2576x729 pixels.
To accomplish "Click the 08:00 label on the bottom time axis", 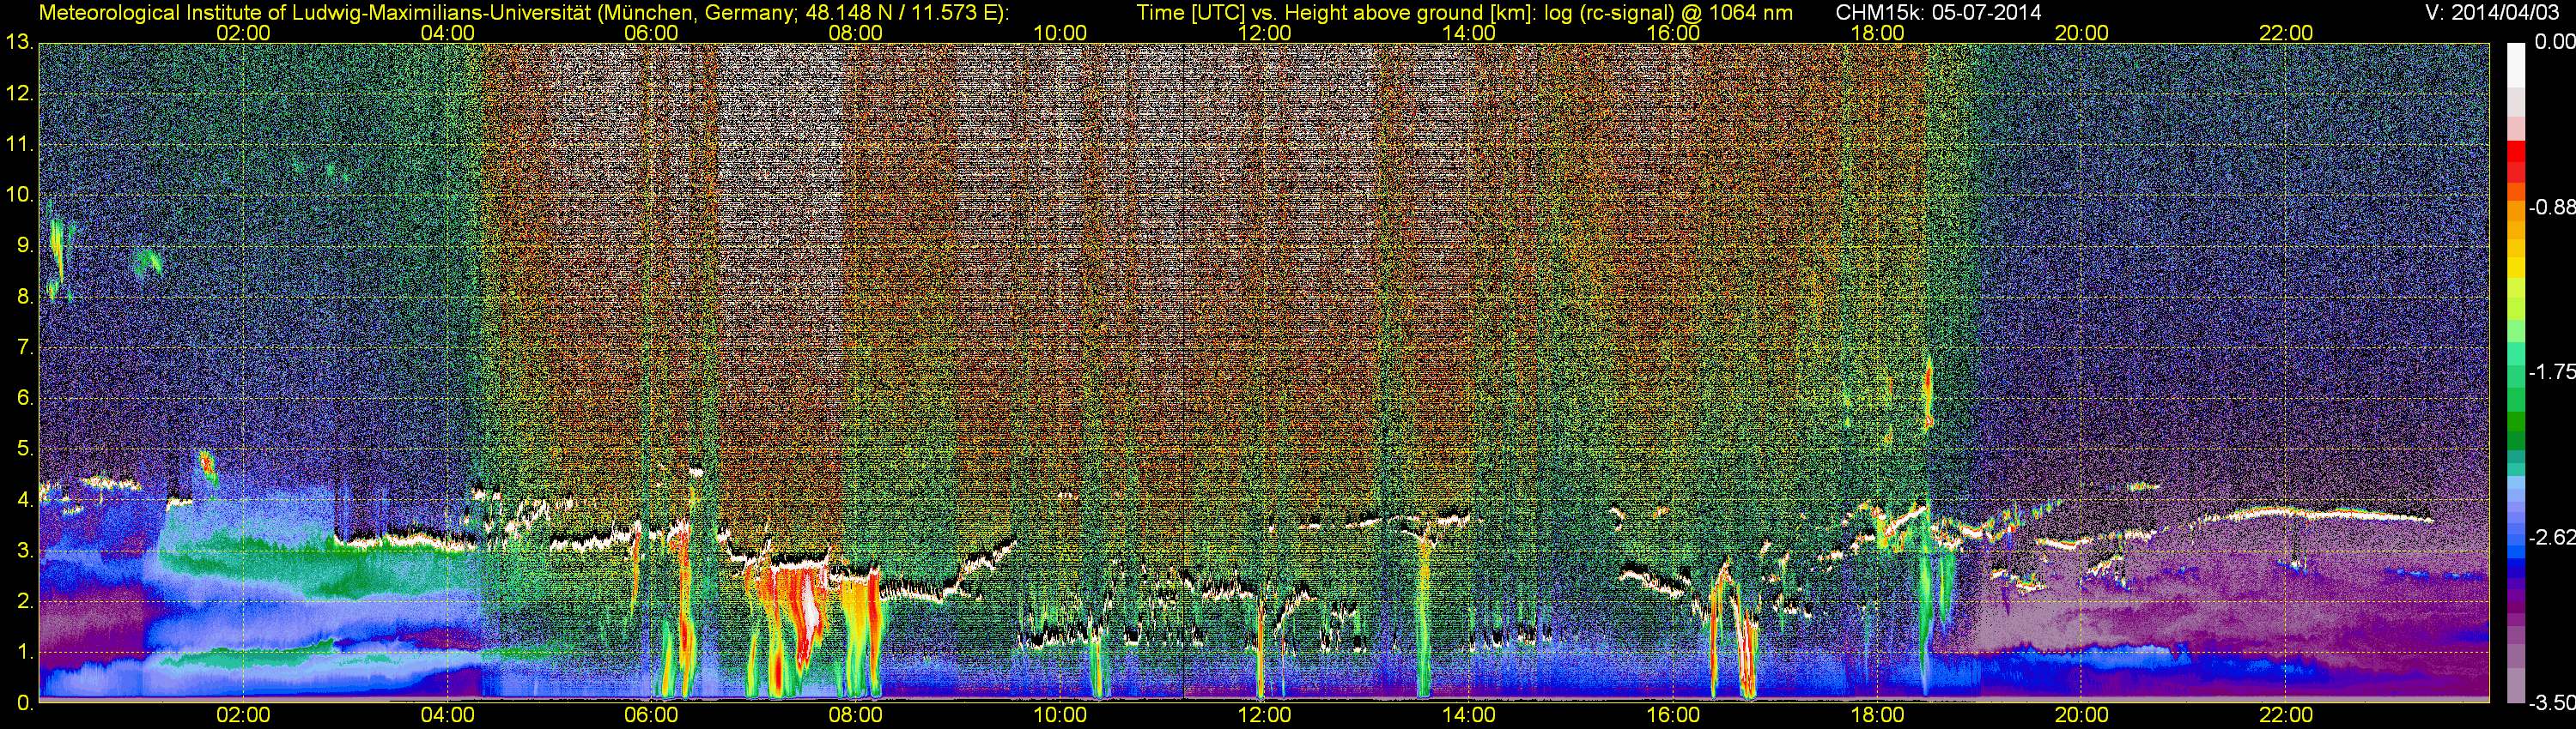I will 855,715.
